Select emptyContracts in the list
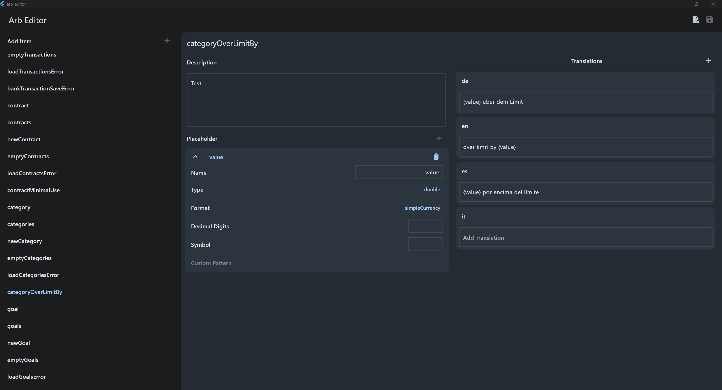 pyautogui.click(x=28, y=156)
